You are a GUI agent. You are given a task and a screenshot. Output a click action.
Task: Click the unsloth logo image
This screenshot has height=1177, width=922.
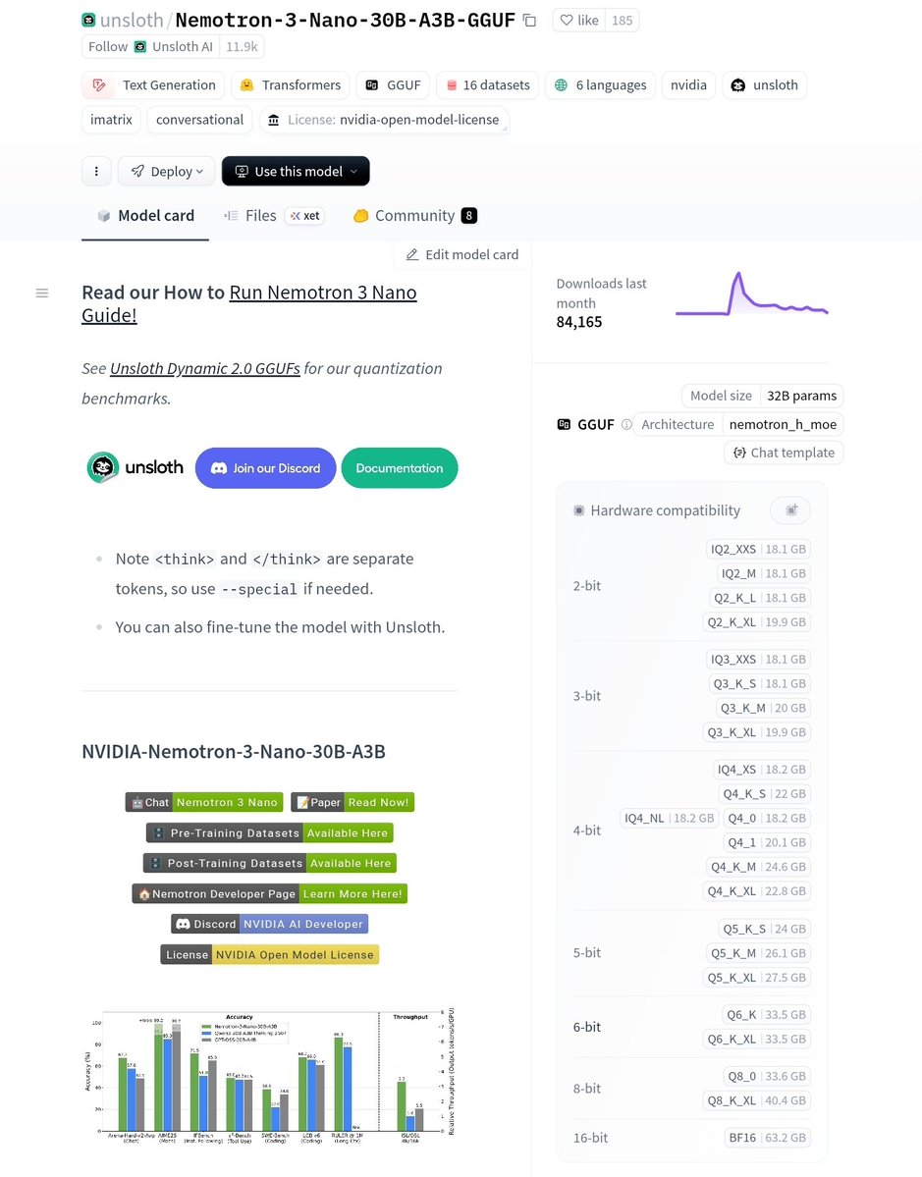[136, 467]
